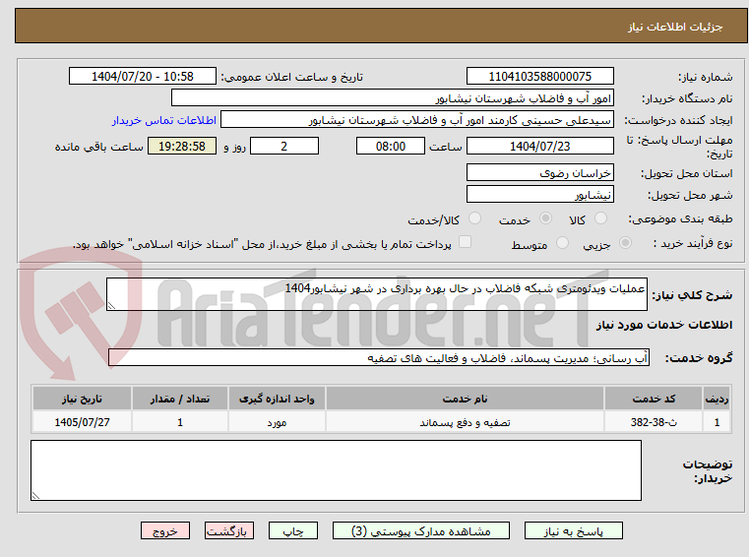Screen dimensions: 749x557
Task: Open مشاهده مدارک پیوستی (3) attachments
Action: (421, 530)
